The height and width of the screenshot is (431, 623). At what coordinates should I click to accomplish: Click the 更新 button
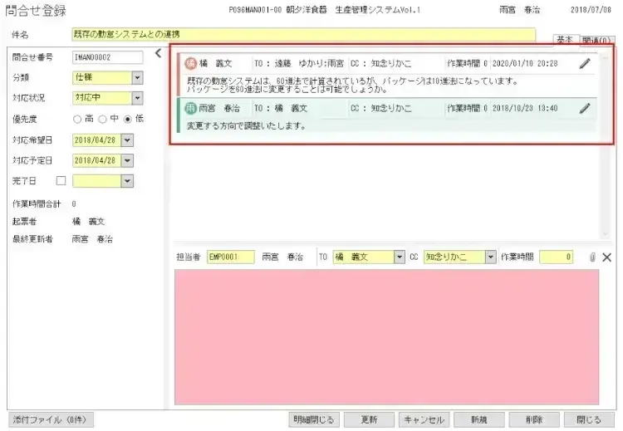coord(369,419)
